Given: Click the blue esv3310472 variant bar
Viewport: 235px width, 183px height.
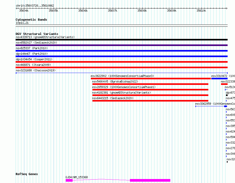Looking at the screenshot, I should 220,79.
